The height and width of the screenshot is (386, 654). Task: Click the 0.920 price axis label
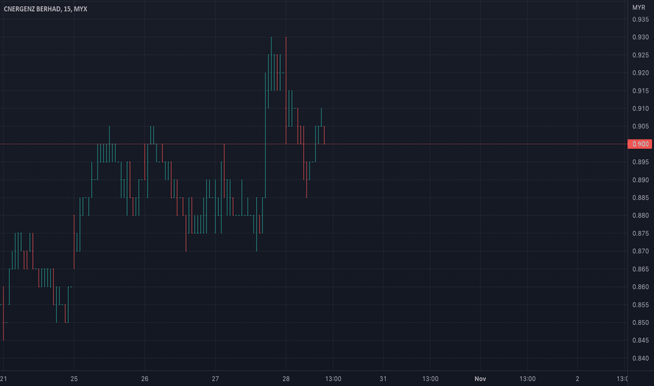click(x=640, y=72)
